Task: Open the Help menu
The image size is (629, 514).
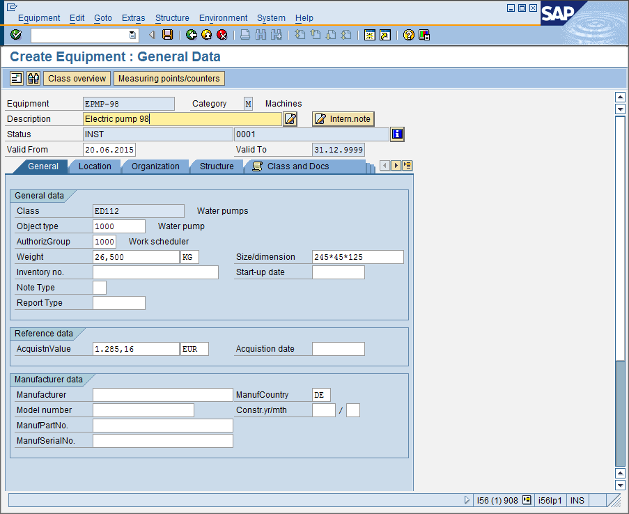Action: tap(304, 18)
